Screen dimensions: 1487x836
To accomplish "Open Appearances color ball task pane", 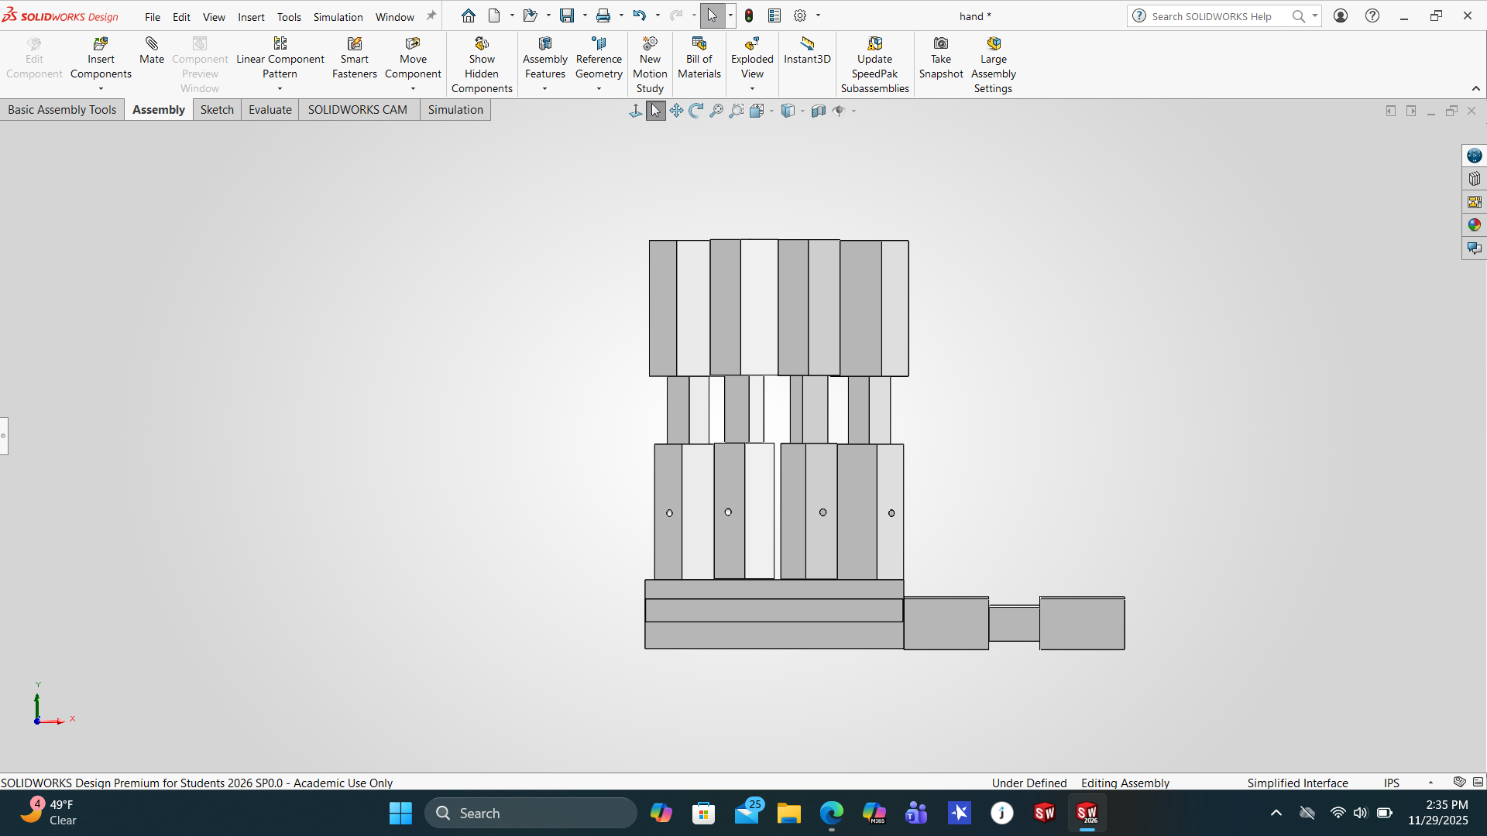I will click(x=1474, y=225).
